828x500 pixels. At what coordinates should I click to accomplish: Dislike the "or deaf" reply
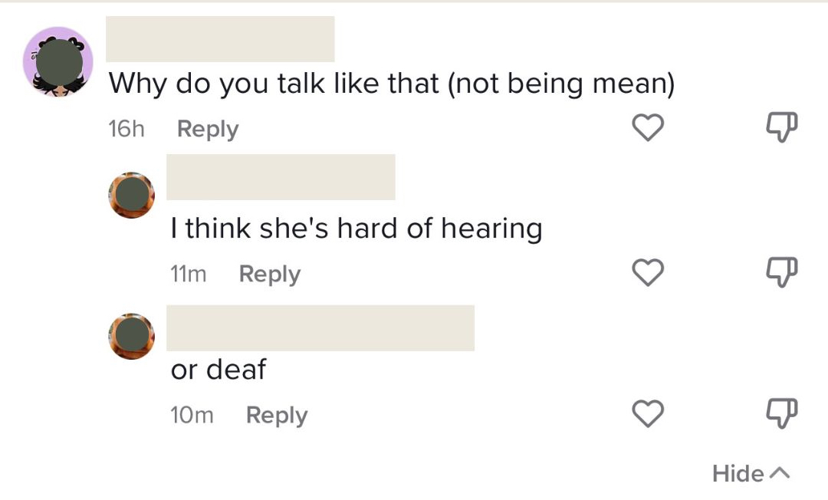point(782,414)
